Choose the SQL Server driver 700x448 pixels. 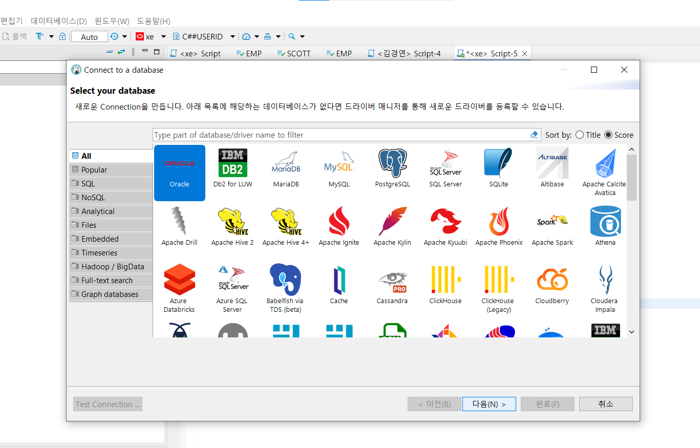point(446,168)
